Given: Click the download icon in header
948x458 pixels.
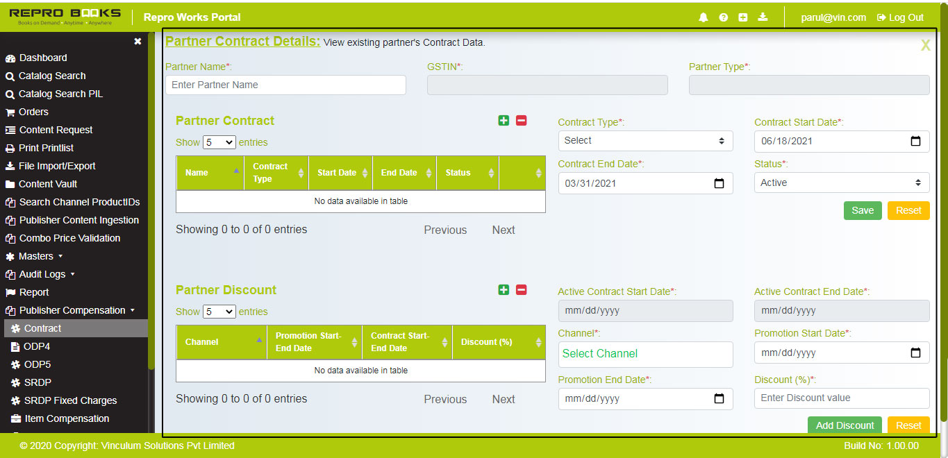Looking at the screenshot, I should [763, 17].
